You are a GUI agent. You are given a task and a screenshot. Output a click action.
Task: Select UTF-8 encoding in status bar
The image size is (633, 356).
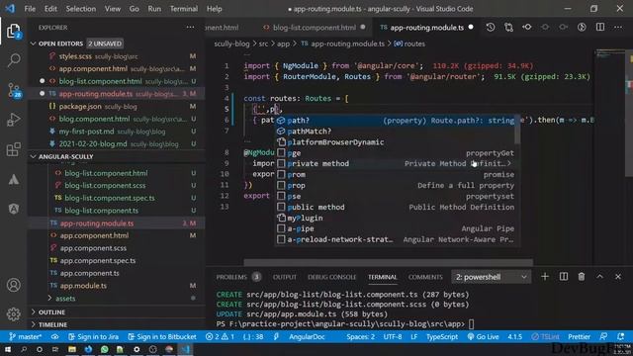click(393, 336)
